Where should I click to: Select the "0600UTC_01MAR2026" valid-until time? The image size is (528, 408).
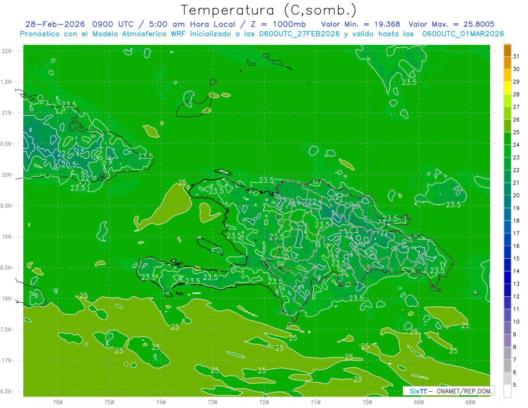[x=463, y=34]
